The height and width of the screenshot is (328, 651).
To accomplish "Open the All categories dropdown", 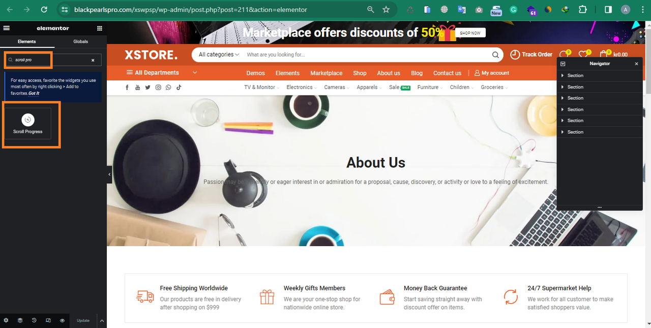I will [x=219, y=54].
